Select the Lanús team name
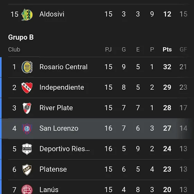This screenshot has width=194, height=194. (x=49, y=189)
